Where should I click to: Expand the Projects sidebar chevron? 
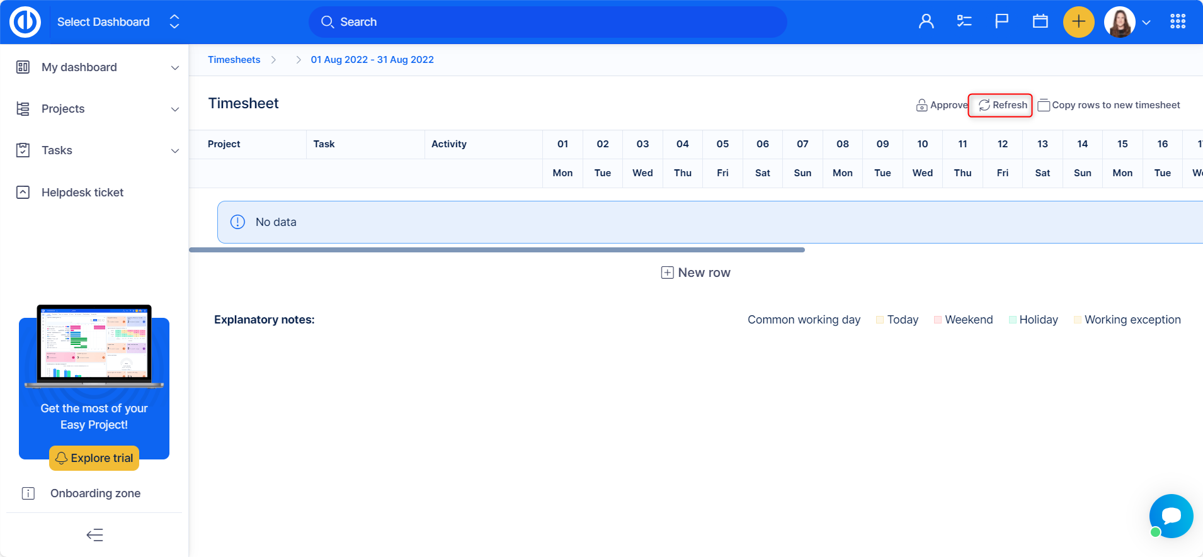175,110
